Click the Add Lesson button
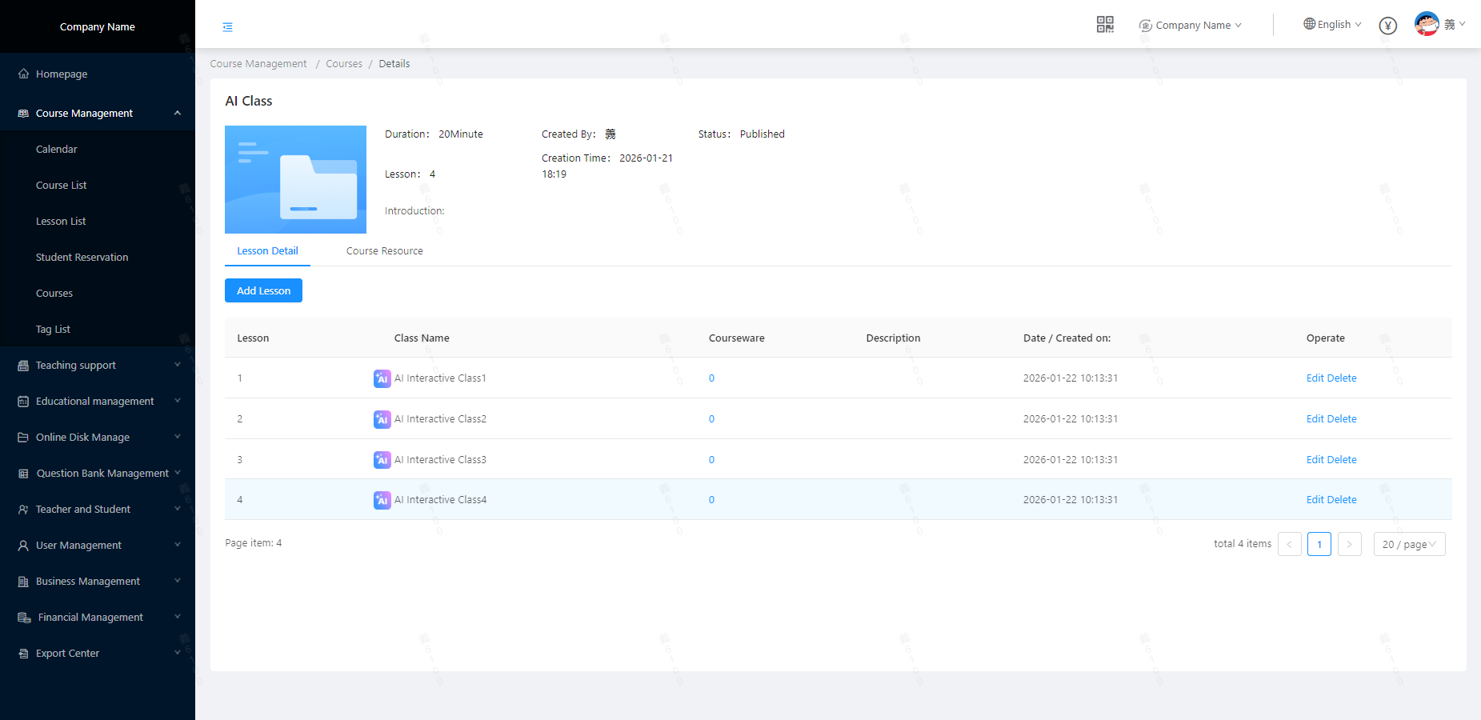The width and height of the screenshot is (1481, 720). pyautogui.click(x=263, y=290)
